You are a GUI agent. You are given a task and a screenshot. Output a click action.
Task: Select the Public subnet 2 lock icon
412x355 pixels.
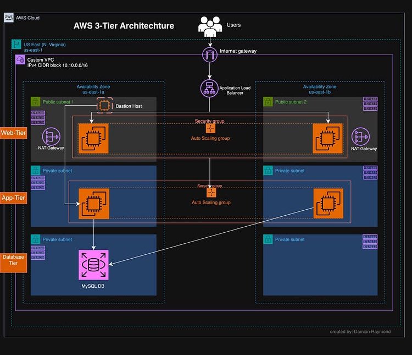point(268,102)
